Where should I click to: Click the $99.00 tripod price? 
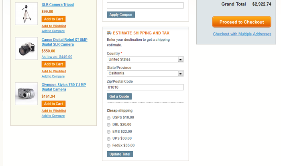(47, 12)
